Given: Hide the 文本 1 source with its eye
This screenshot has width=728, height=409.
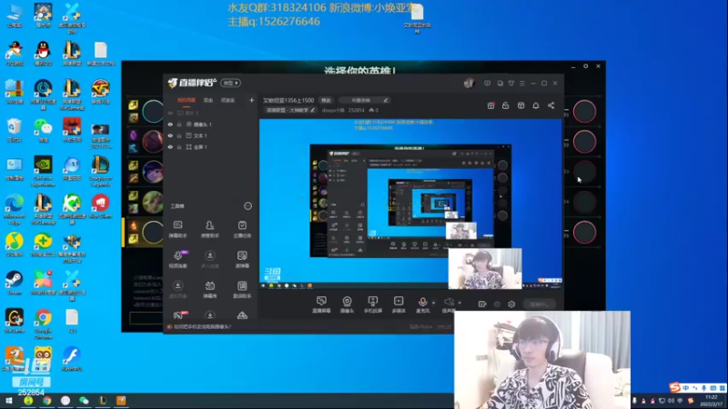Looking at the screenshot, I should [170, 135].
